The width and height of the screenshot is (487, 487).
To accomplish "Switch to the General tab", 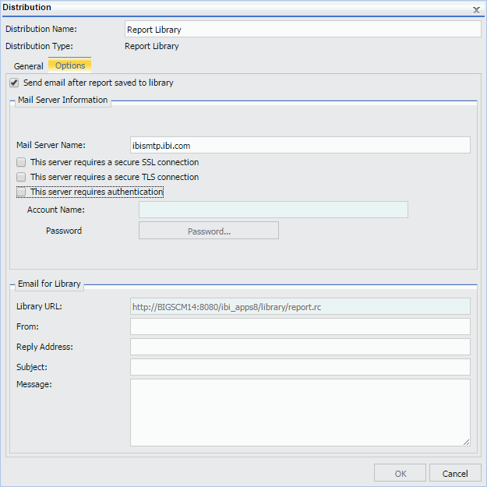I will 29,66.
